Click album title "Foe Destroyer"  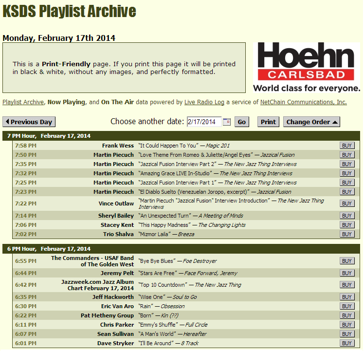(x=200, y=261)
